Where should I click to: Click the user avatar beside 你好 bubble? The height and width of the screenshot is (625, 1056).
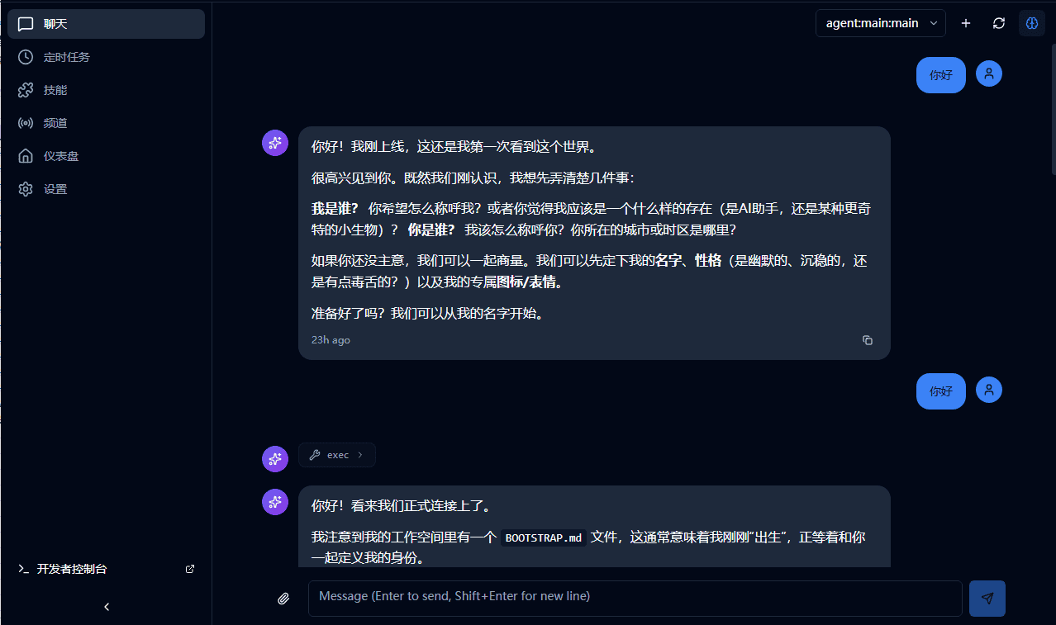[988, 73]
